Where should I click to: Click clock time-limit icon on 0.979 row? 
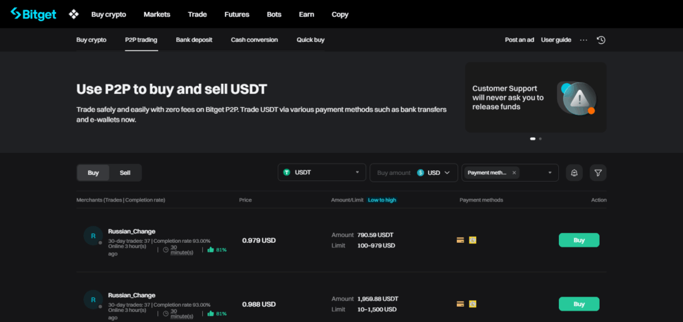[165, 249]
